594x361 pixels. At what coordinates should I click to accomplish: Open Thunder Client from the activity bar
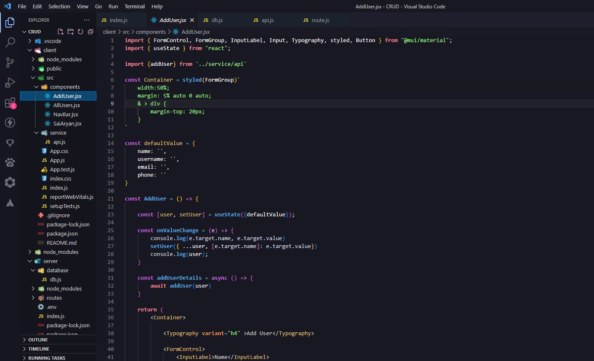pyautogui.click(x=10, y=123)
